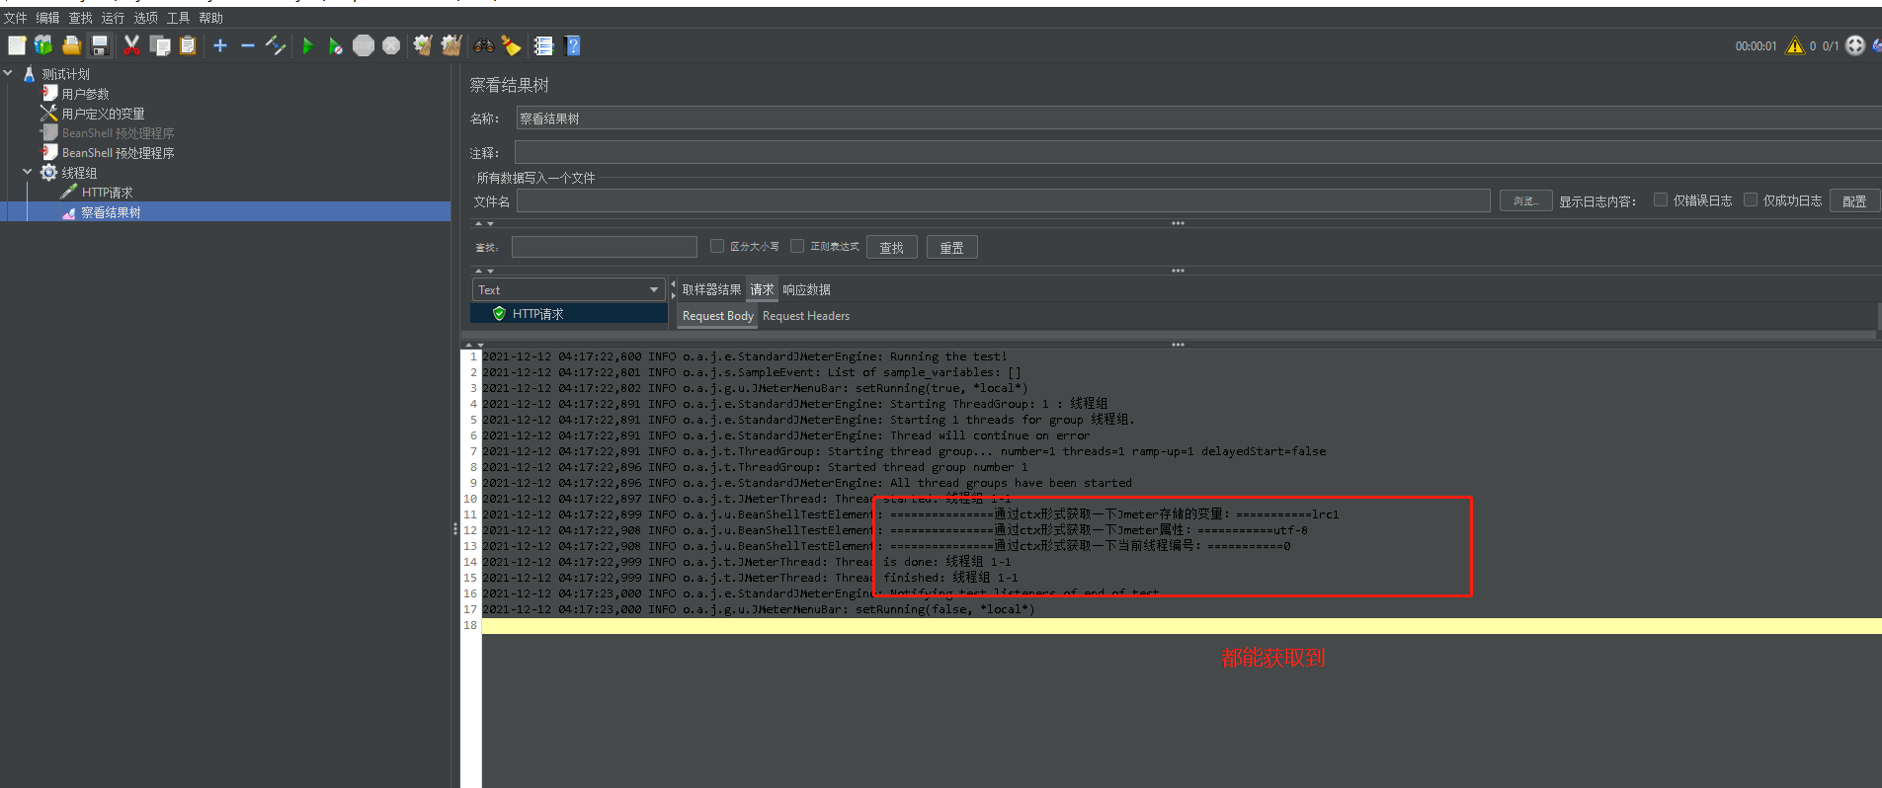The height and width of the screenshot is (788, 1882).
Task: Toggle the 区分大小写 checkbox
Action: (x=717, y=246)
